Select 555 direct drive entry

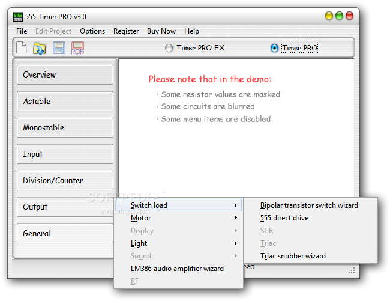pyautogui.click(x=310, y=218)
